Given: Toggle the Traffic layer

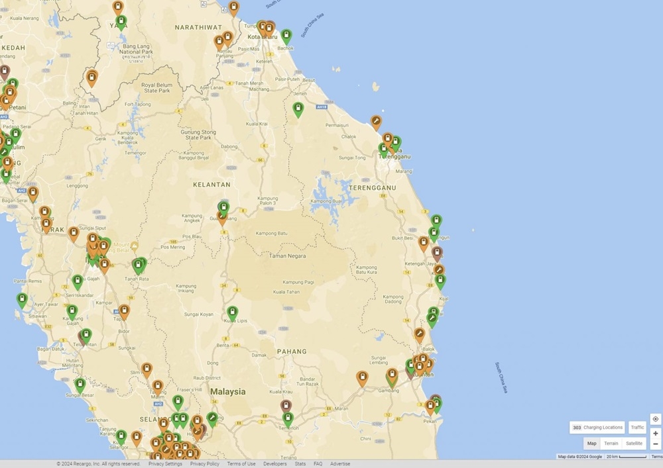Looking at the screenshot, I should tap(637, 428).
